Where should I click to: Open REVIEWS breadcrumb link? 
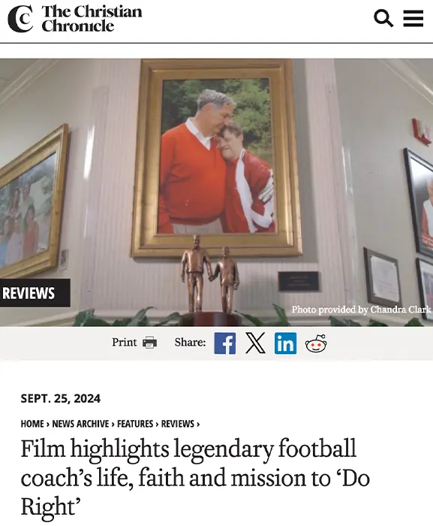[x=178, y=424]
